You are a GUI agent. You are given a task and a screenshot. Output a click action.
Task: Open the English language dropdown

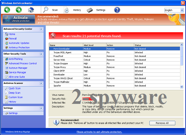tap(174, 10)
